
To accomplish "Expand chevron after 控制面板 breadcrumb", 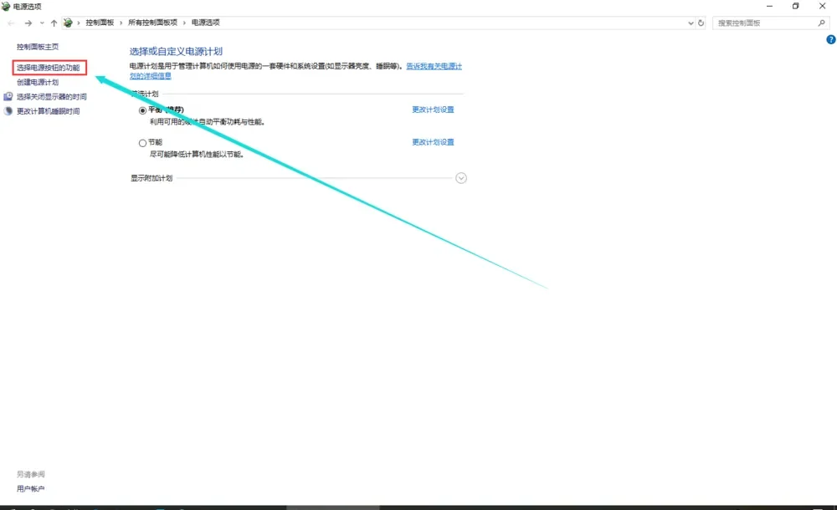I will point(121,23).
